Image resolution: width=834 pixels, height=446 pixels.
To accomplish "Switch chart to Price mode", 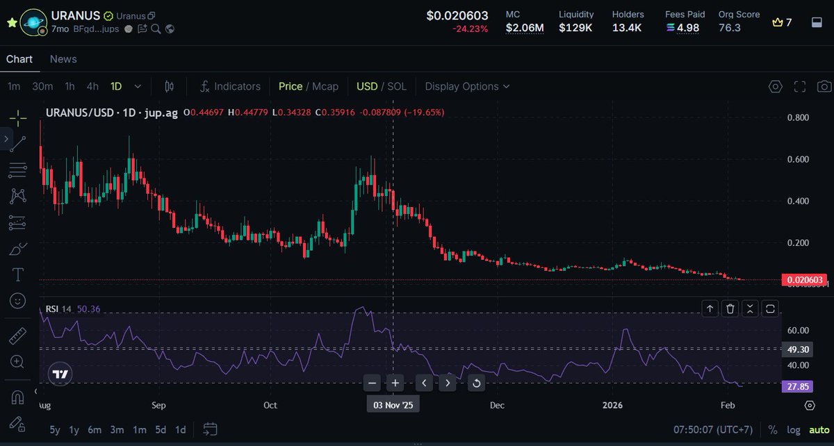I will click(291, 86).
